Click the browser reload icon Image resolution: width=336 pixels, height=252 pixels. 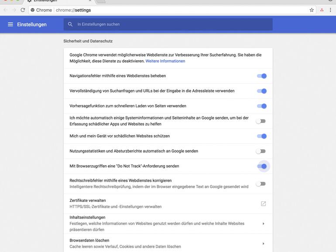coord(23,10)
